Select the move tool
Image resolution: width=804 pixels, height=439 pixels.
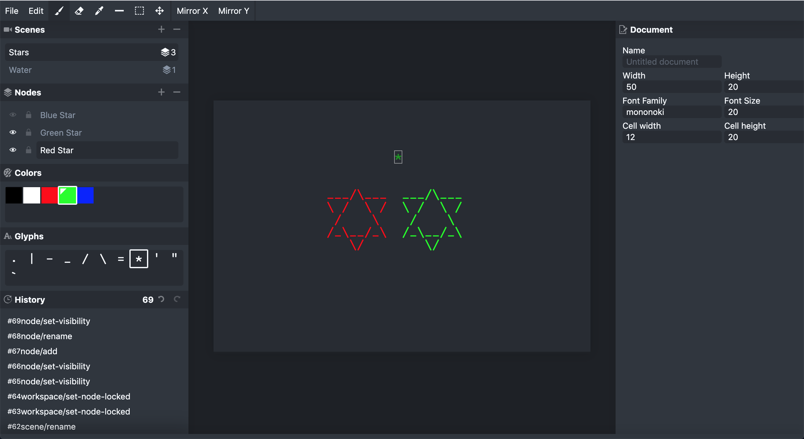(x=160, y=11)
